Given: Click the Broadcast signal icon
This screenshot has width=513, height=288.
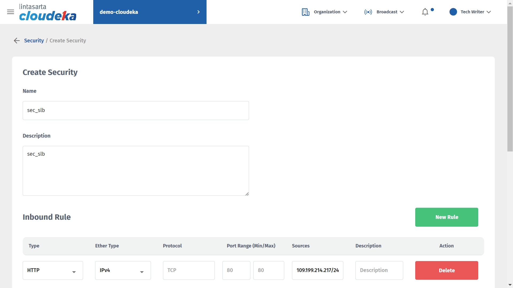Looking at the screenshot, I should point(368,12).
